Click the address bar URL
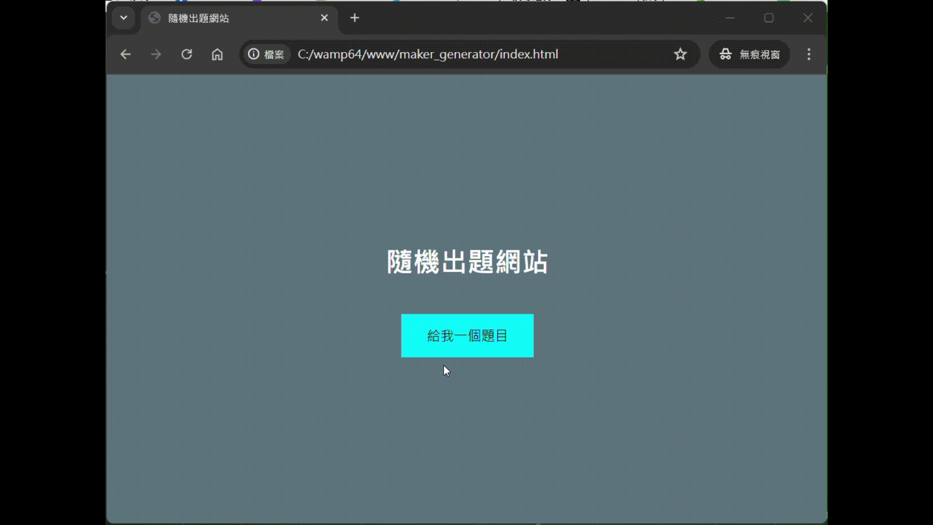This screenshot has width=933, height=525. coord(428,54)
